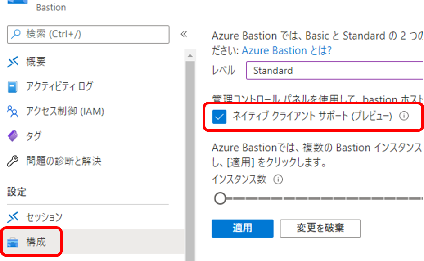
Task: Click the search magnifier icon
Action: point(16,34)
